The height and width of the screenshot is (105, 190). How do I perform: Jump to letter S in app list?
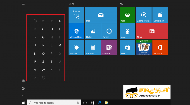(x=43, y=62)
